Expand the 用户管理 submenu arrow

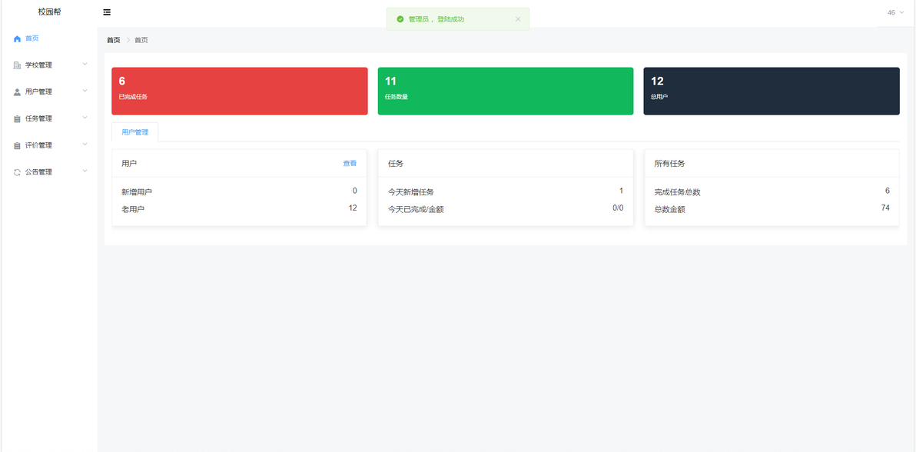click(x=85, y=91)
